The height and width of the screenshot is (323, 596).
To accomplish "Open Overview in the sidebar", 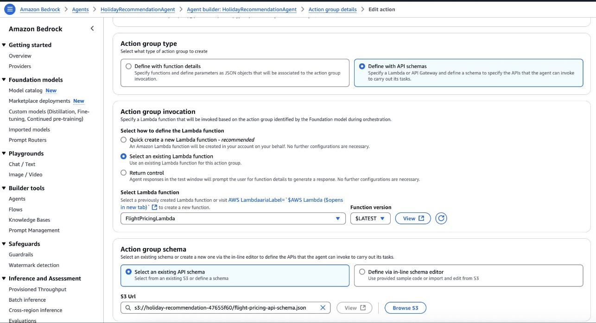I will click(x=20, y=56).
